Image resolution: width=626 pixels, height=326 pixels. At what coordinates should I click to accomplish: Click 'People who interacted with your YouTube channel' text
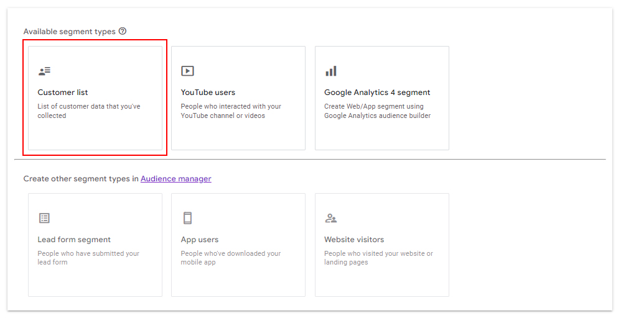tap(231, 111)
